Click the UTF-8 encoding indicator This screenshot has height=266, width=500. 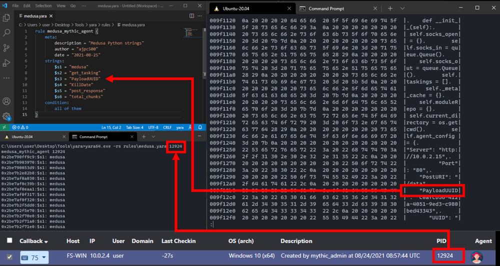(x=153, y=127)
